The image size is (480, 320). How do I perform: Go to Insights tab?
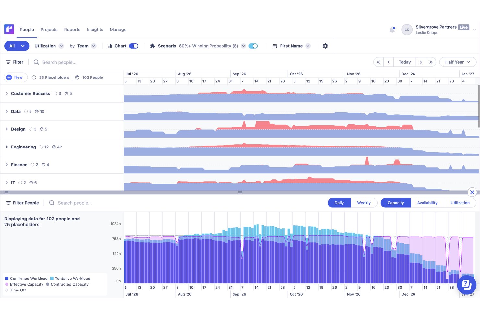[x=95, y=30]
